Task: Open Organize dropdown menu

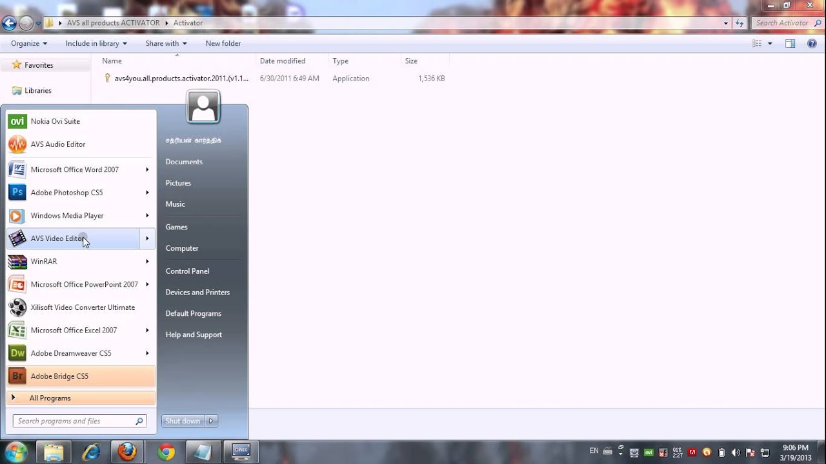Action: pyautogui.click(x=29, y=43)
